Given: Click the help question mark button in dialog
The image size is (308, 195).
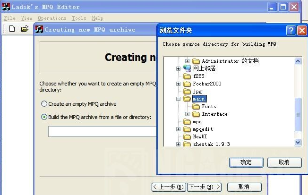Looking at the screenshot, I should 291,31.
